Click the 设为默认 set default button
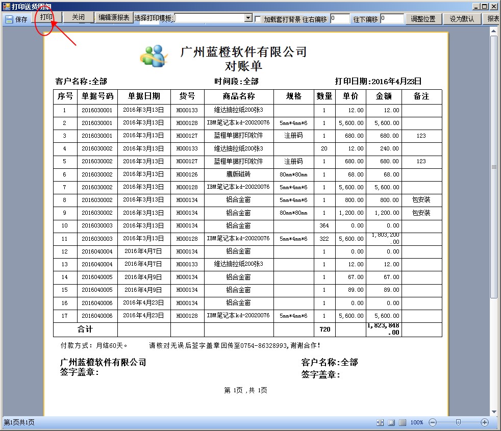 [462, 19]
